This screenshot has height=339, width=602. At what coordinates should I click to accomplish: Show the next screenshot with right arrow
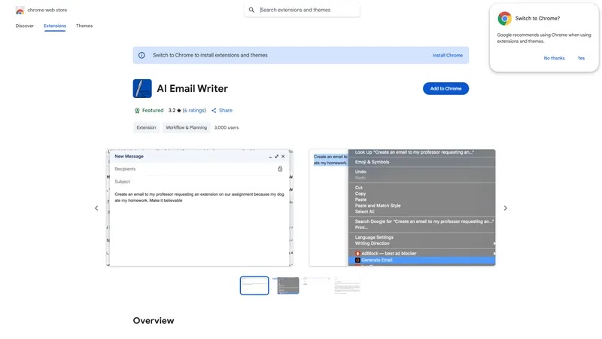point(505,209)
